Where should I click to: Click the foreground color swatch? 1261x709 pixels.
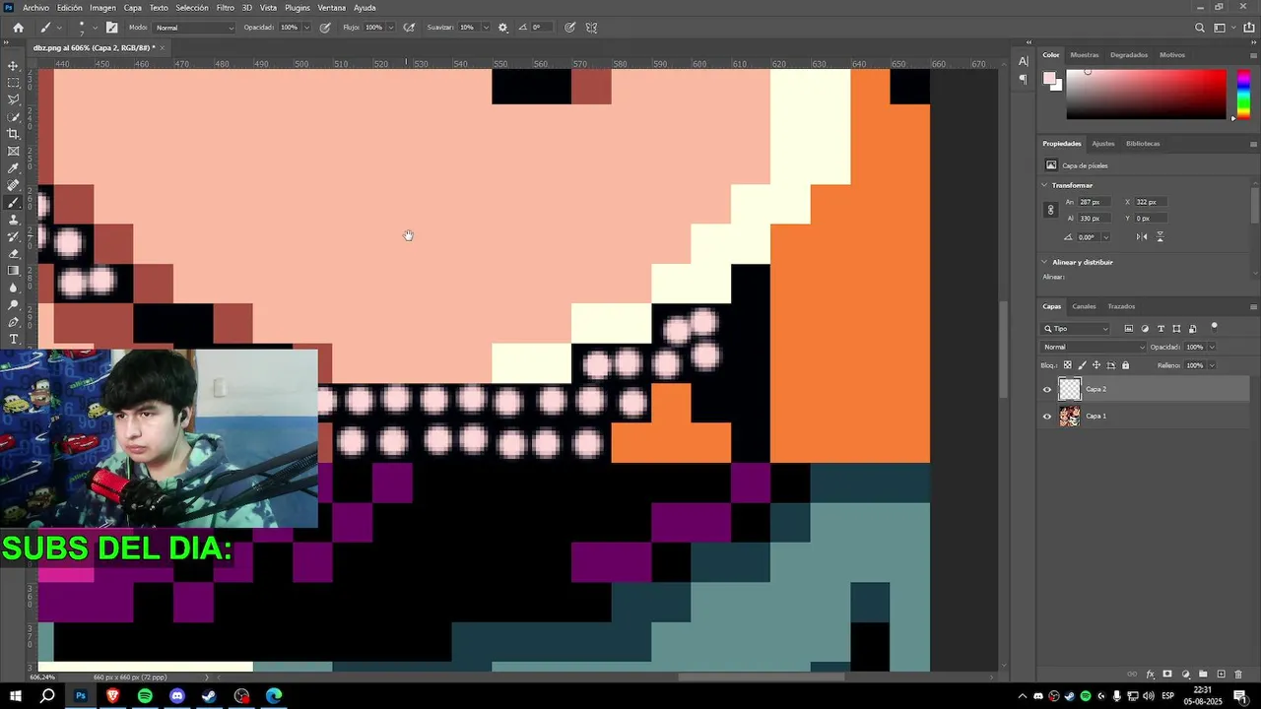[1050, 79]
